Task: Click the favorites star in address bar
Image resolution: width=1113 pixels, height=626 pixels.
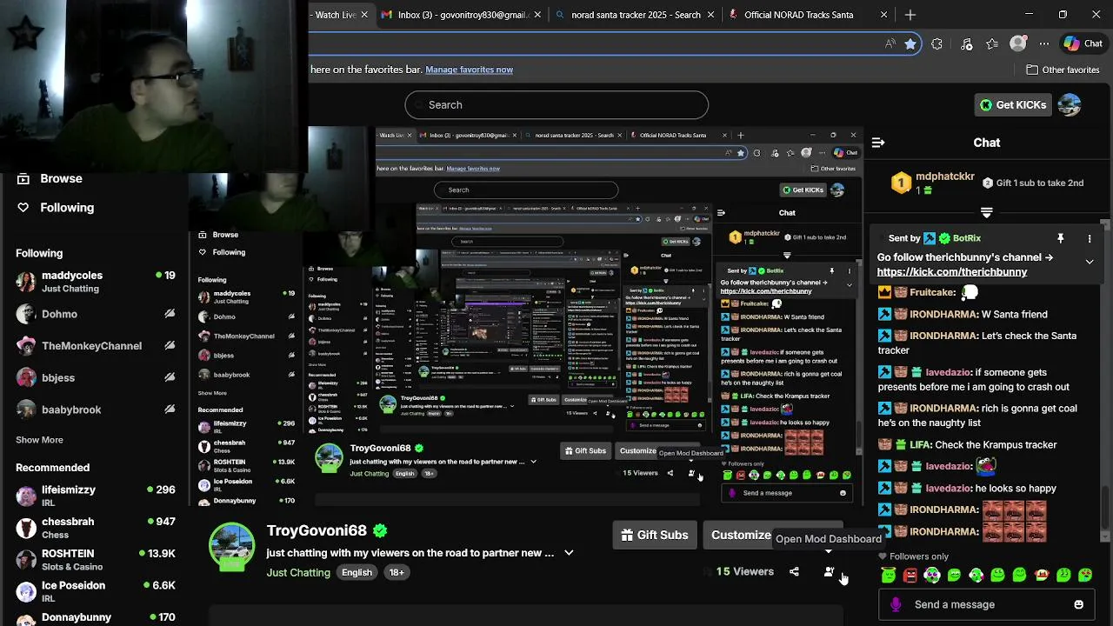Action: click(910, 43)
